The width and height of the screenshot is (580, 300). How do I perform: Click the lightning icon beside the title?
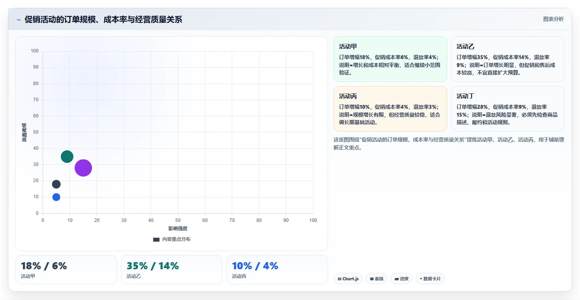pyautogui.click(x=19, y=20)
